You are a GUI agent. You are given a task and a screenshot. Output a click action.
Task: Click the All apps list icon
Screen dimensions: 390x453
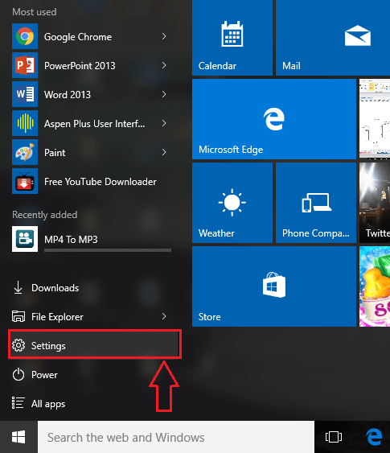[18, 403]
